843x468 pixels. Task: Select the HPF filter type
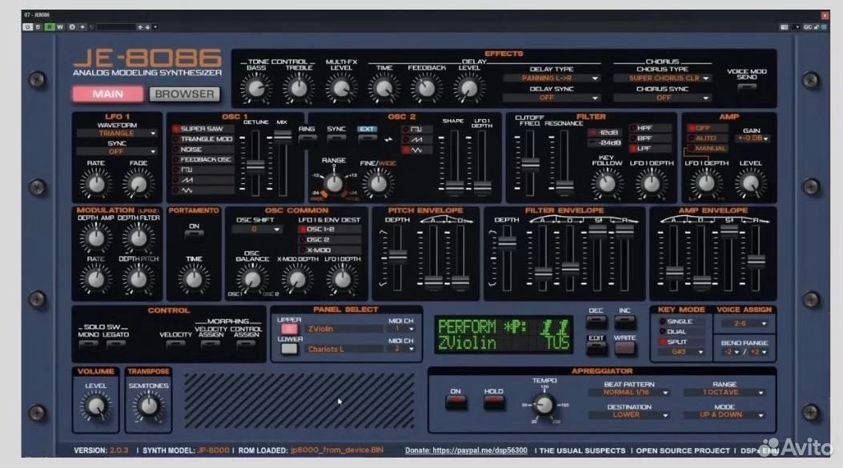[x=651, y=129]
